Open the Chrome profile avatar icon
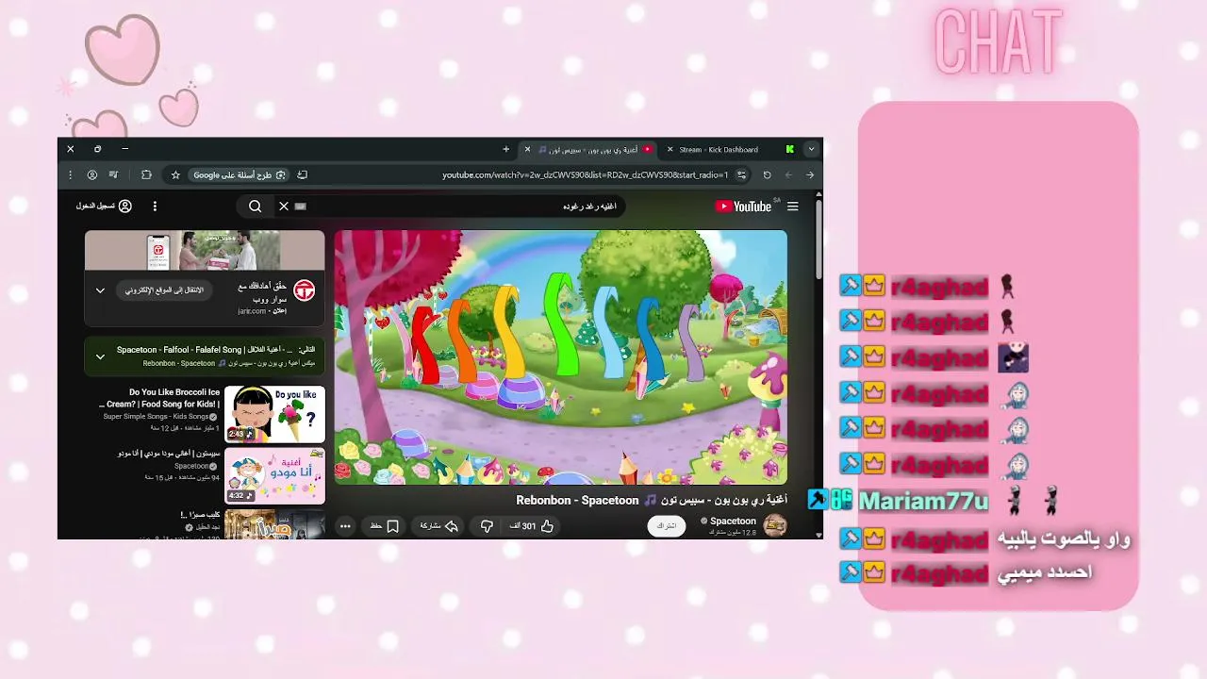 91,174
